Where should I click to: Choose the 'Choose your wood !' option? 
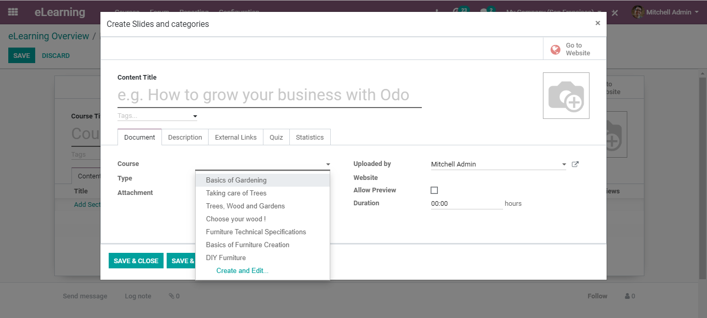[x=262, y=219]
